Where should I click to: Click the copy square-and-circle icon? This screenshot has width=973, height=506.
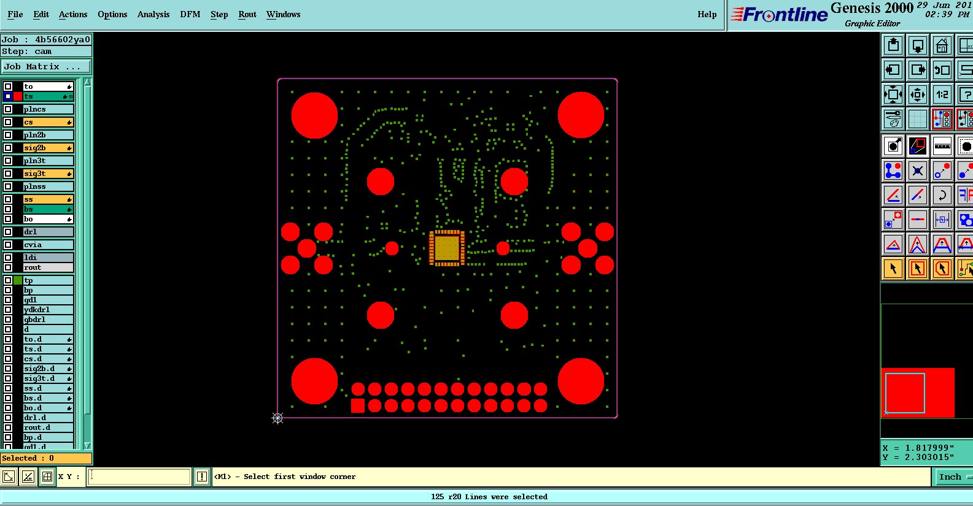(893, 220)
